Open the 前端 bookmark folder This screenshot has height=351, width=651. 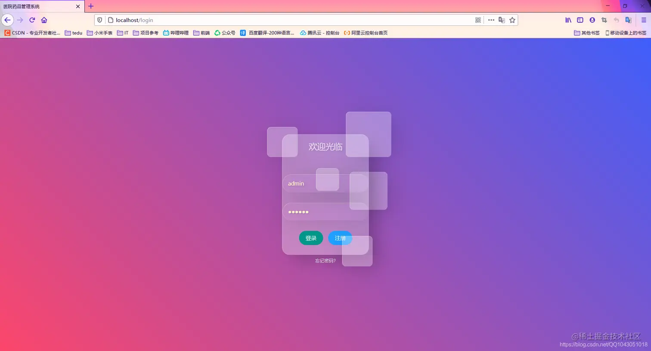coord(201,33)
